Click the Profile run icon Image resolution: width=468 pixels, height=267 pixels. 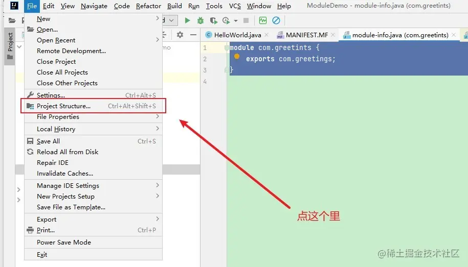tap(226, 20)
